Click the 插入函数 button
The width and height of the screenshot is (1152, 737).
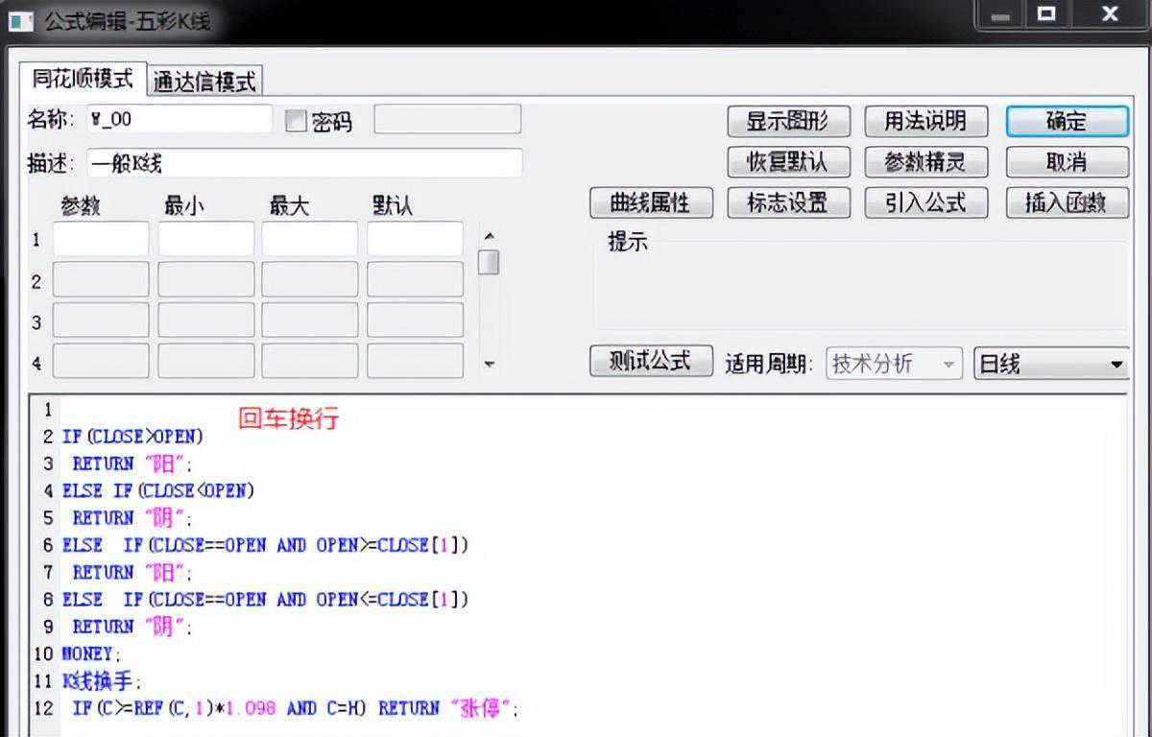coord(1066,202)
